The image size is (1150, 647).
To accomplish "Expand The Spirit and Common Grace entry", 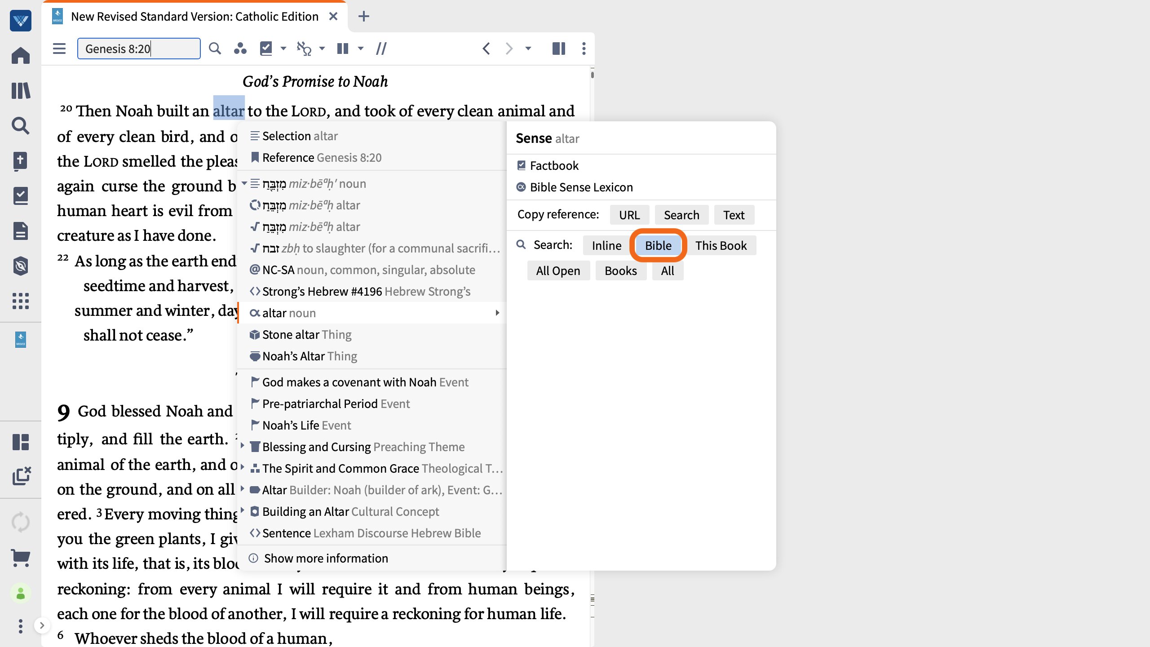I will point(243,467).
